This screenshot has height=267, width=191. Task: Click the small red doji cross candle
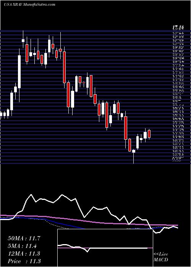[x=84, y=83]
